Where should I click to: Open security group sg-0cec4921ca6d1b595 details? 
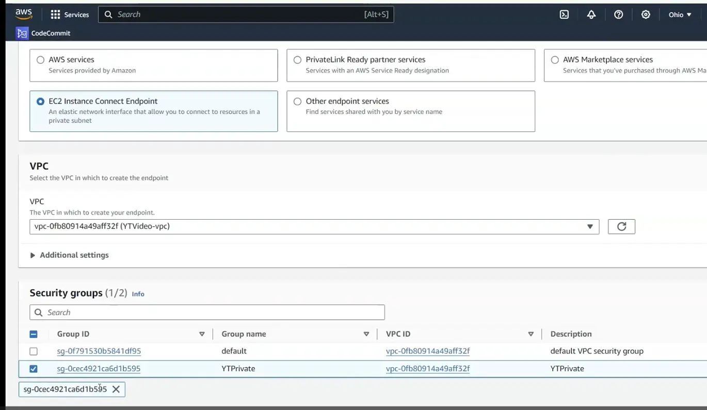[99, 368]
